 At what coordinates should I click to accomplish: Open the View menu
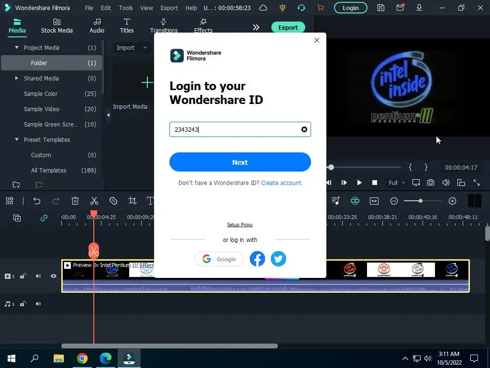146,8
